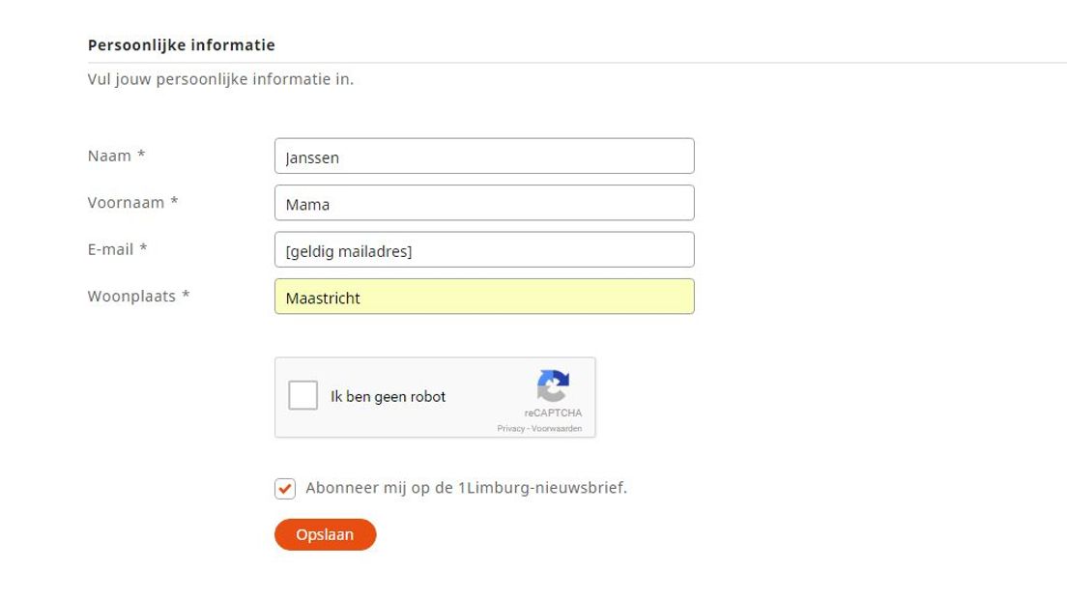Click the 'Ik ben geen robot' text

tap(388, 396)
